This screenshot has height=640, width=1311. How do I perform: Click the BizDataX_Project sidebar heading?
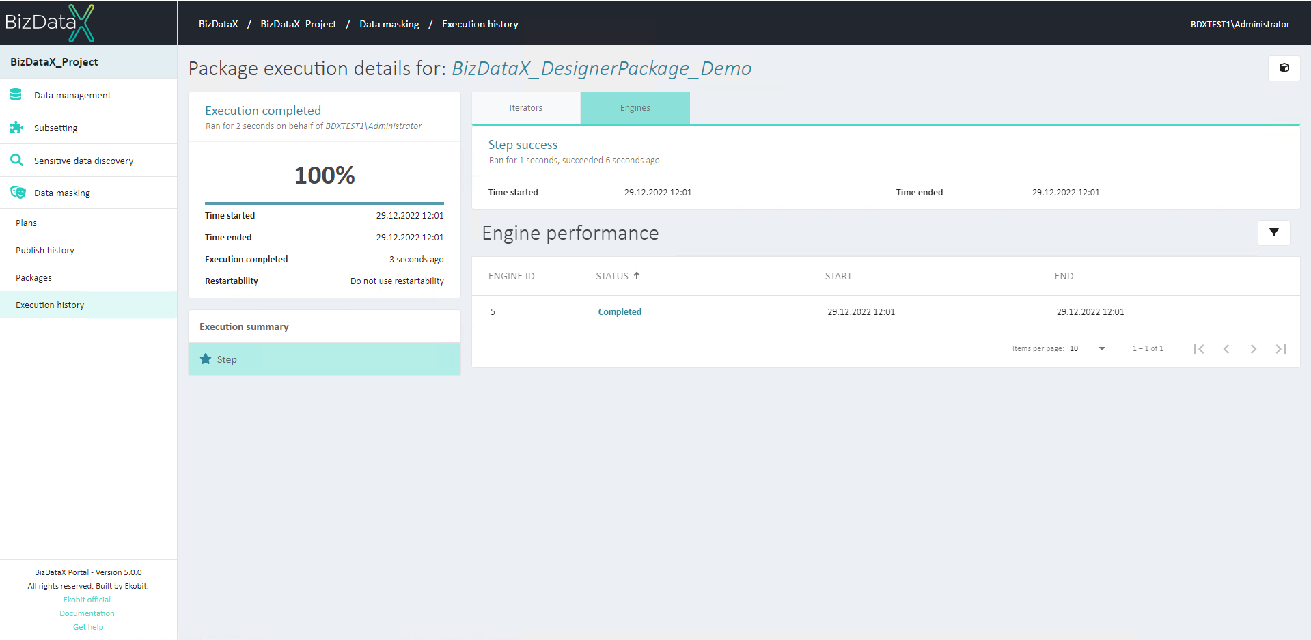[x=54, y=61]
